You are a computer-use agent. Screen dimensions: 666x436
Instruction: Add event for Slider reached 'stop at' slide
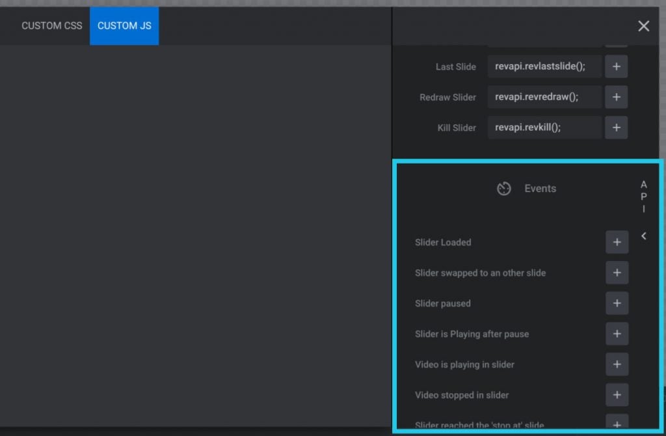[x=617, y=423]
